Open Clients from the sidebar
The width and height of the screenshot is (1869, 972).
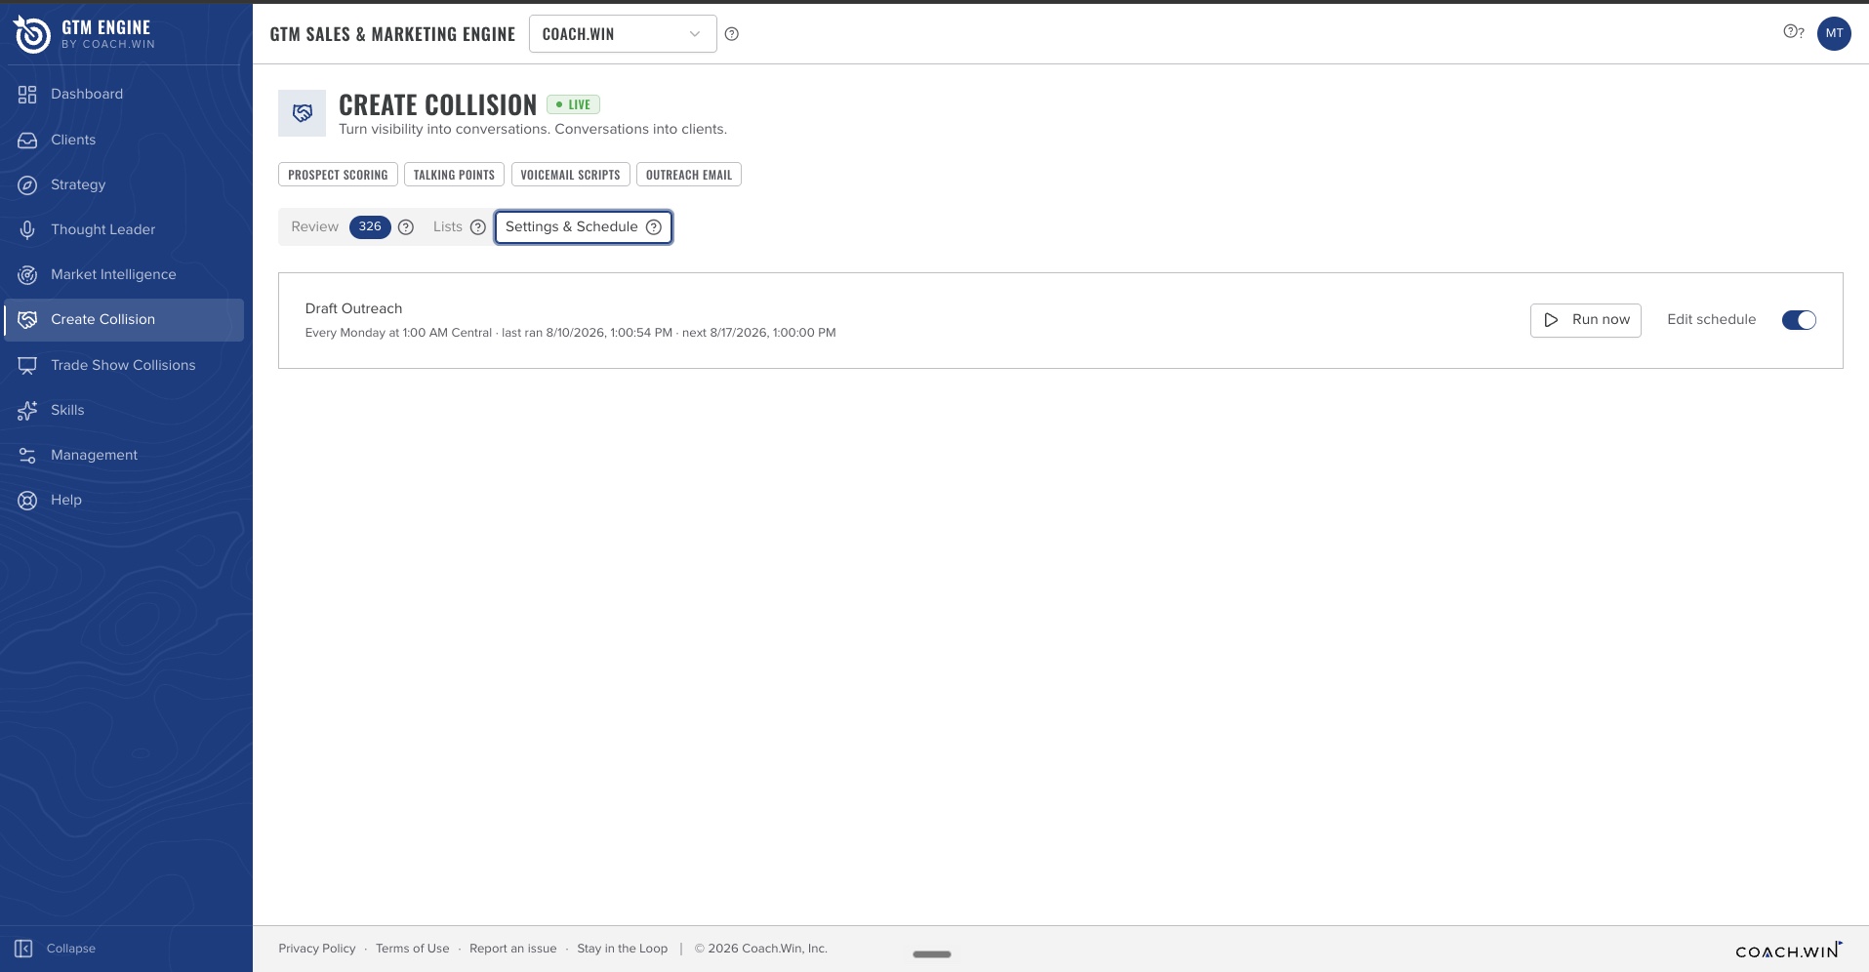(124, 141)
